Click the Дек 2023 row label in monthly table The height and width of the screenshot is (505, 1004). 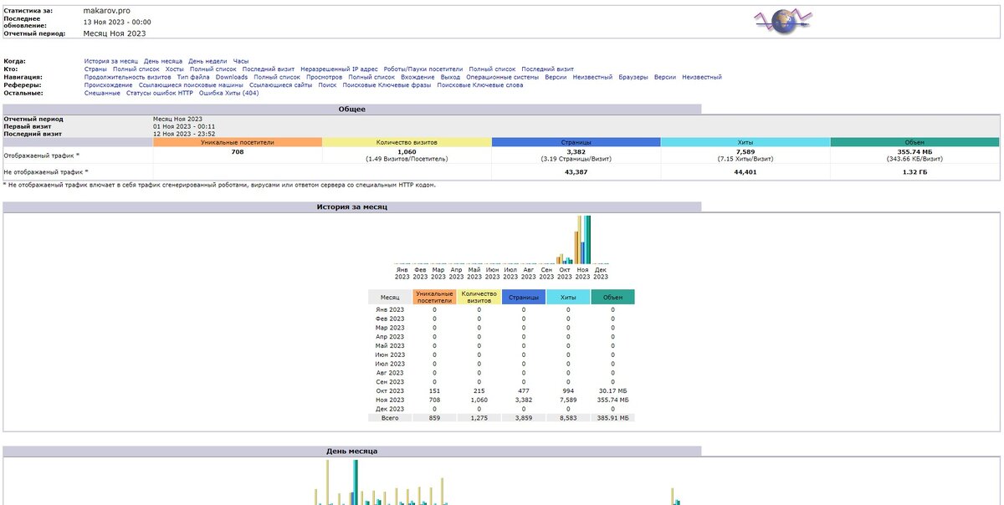point(390,408)
